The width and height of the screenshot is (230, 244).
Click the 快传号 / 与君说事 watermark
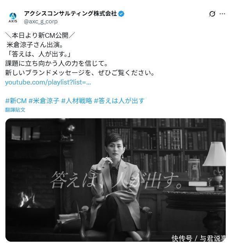(x=199, y=238)
